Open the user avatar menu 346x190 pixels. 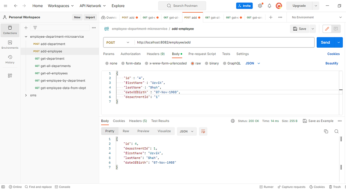(x=279, y=6)
